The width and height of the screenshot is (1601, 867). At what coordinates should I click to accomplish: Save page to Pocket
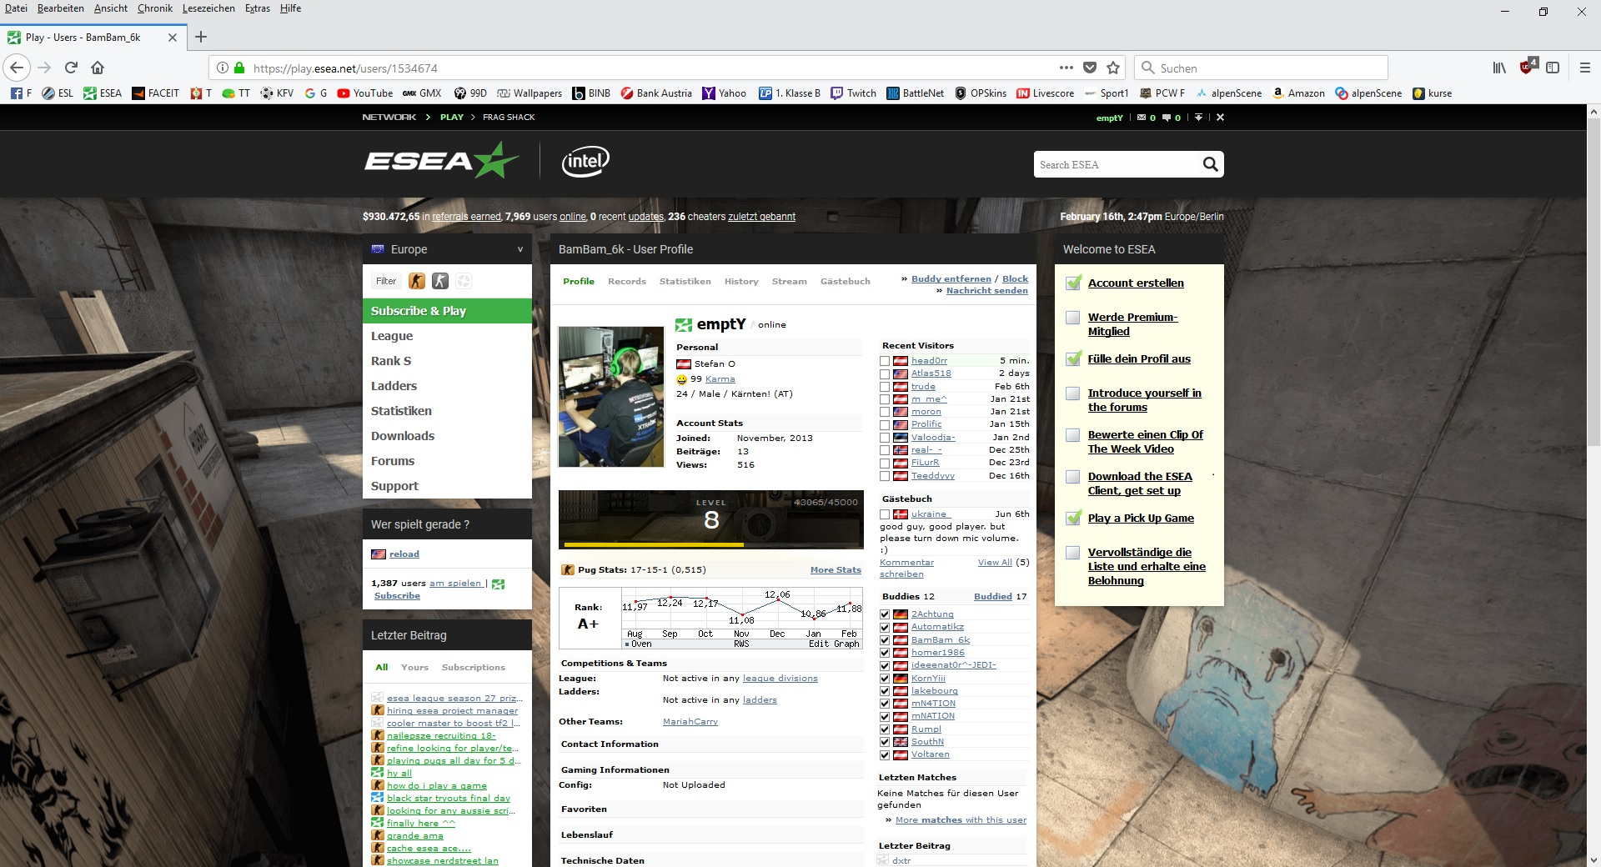1089,68
